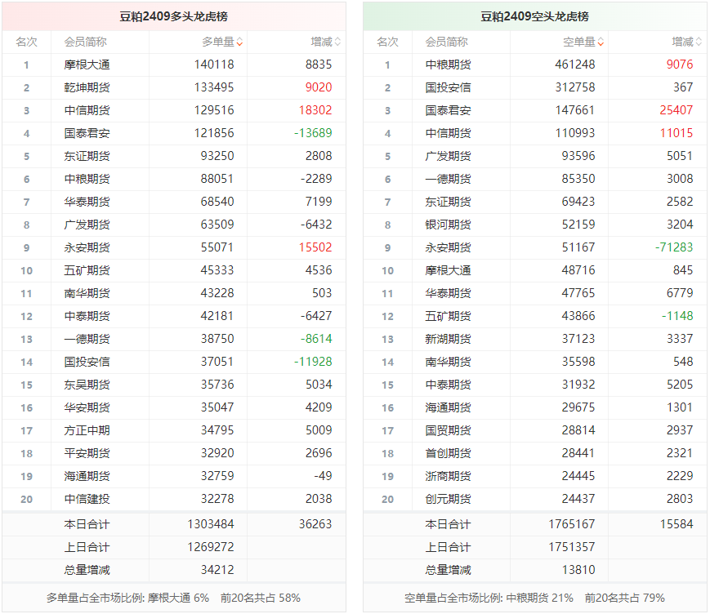Screen dimensions: 710x614
Task: Click the 总量增减 value 13810 in 空头 table
Action: pyautogui.click(x=578, y=570)
